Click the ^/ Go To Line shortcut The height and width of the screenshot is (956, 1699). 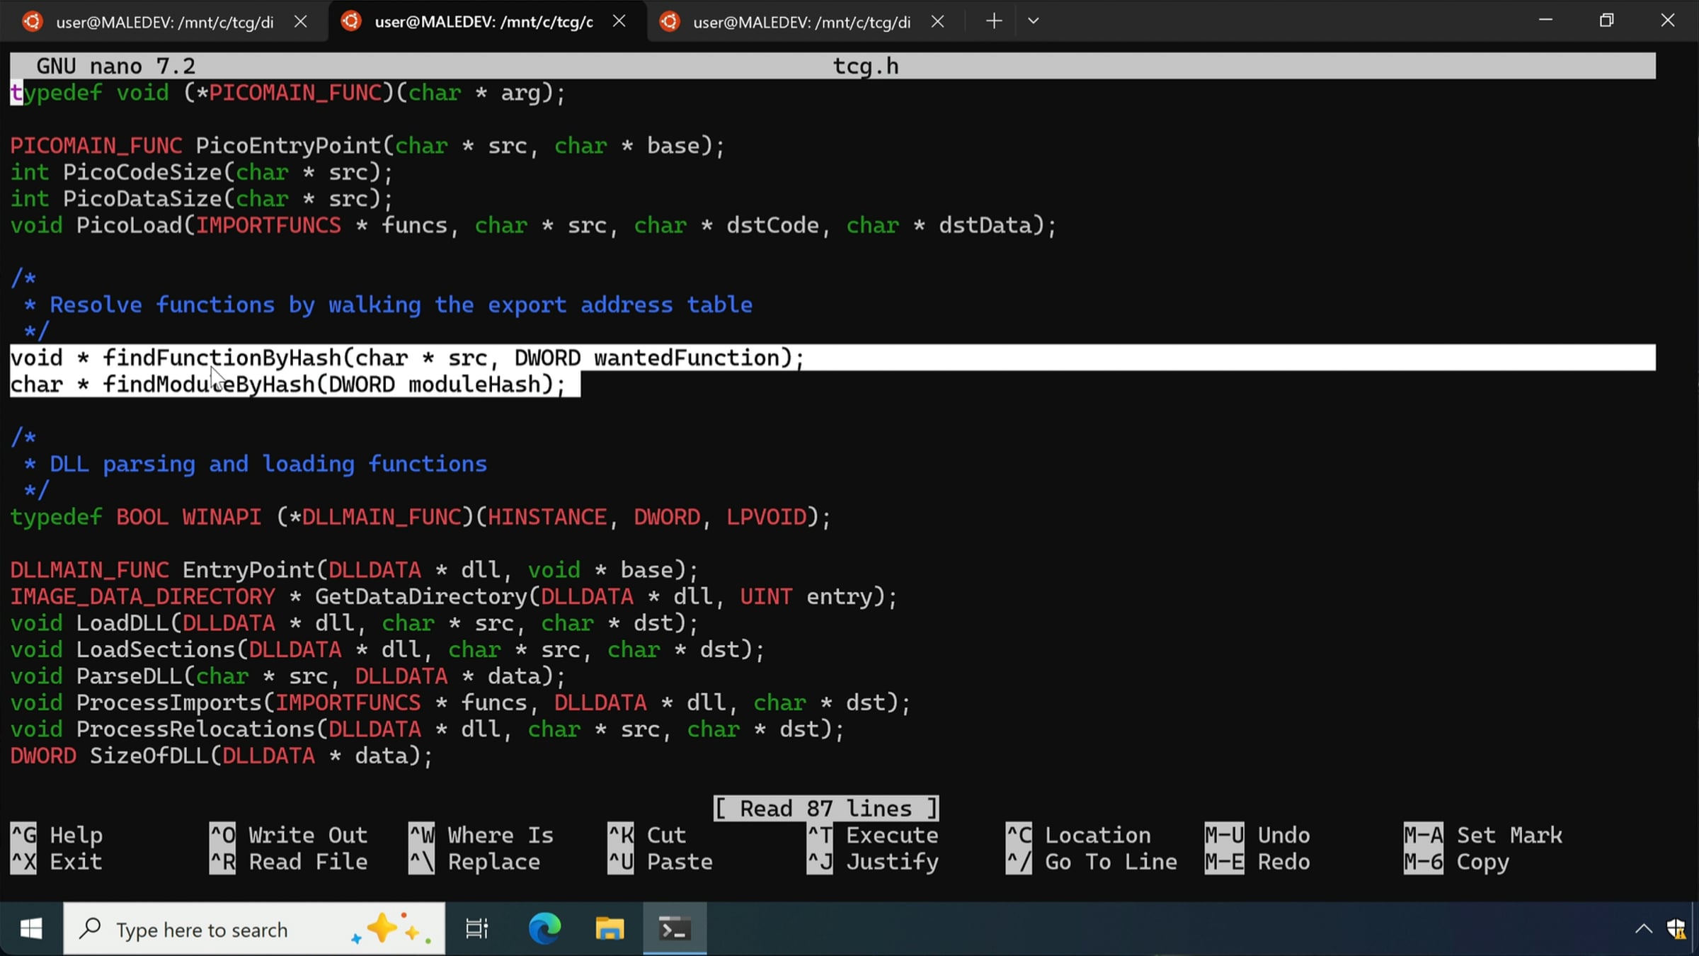tap(1092, 862)
